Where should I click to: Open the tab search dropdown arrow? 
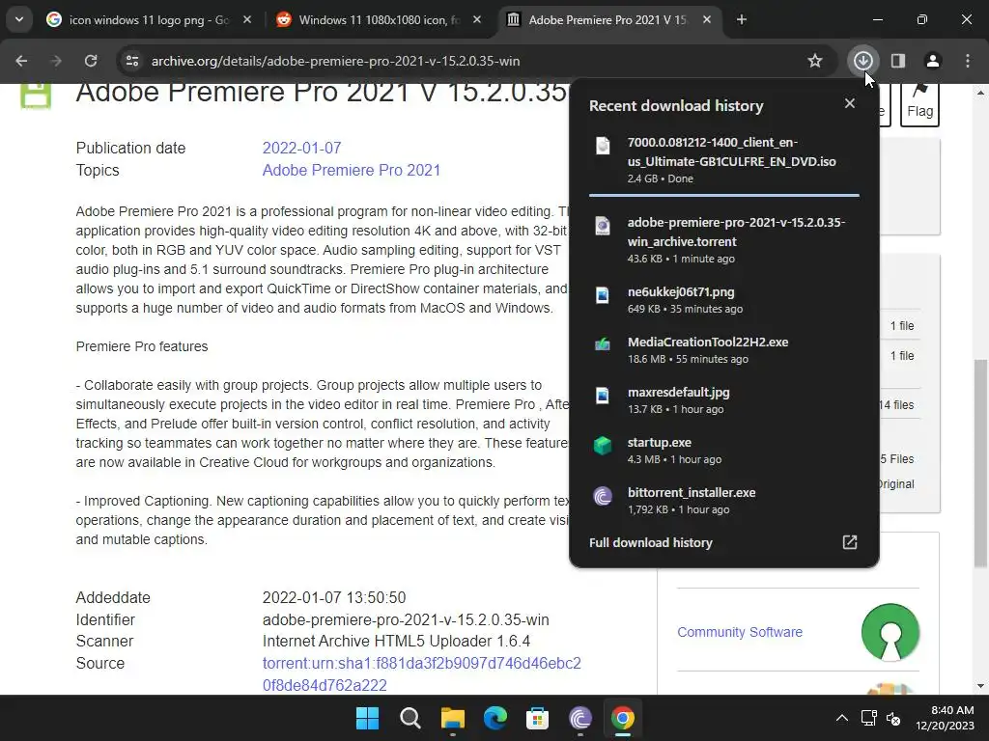click(19, 19)
